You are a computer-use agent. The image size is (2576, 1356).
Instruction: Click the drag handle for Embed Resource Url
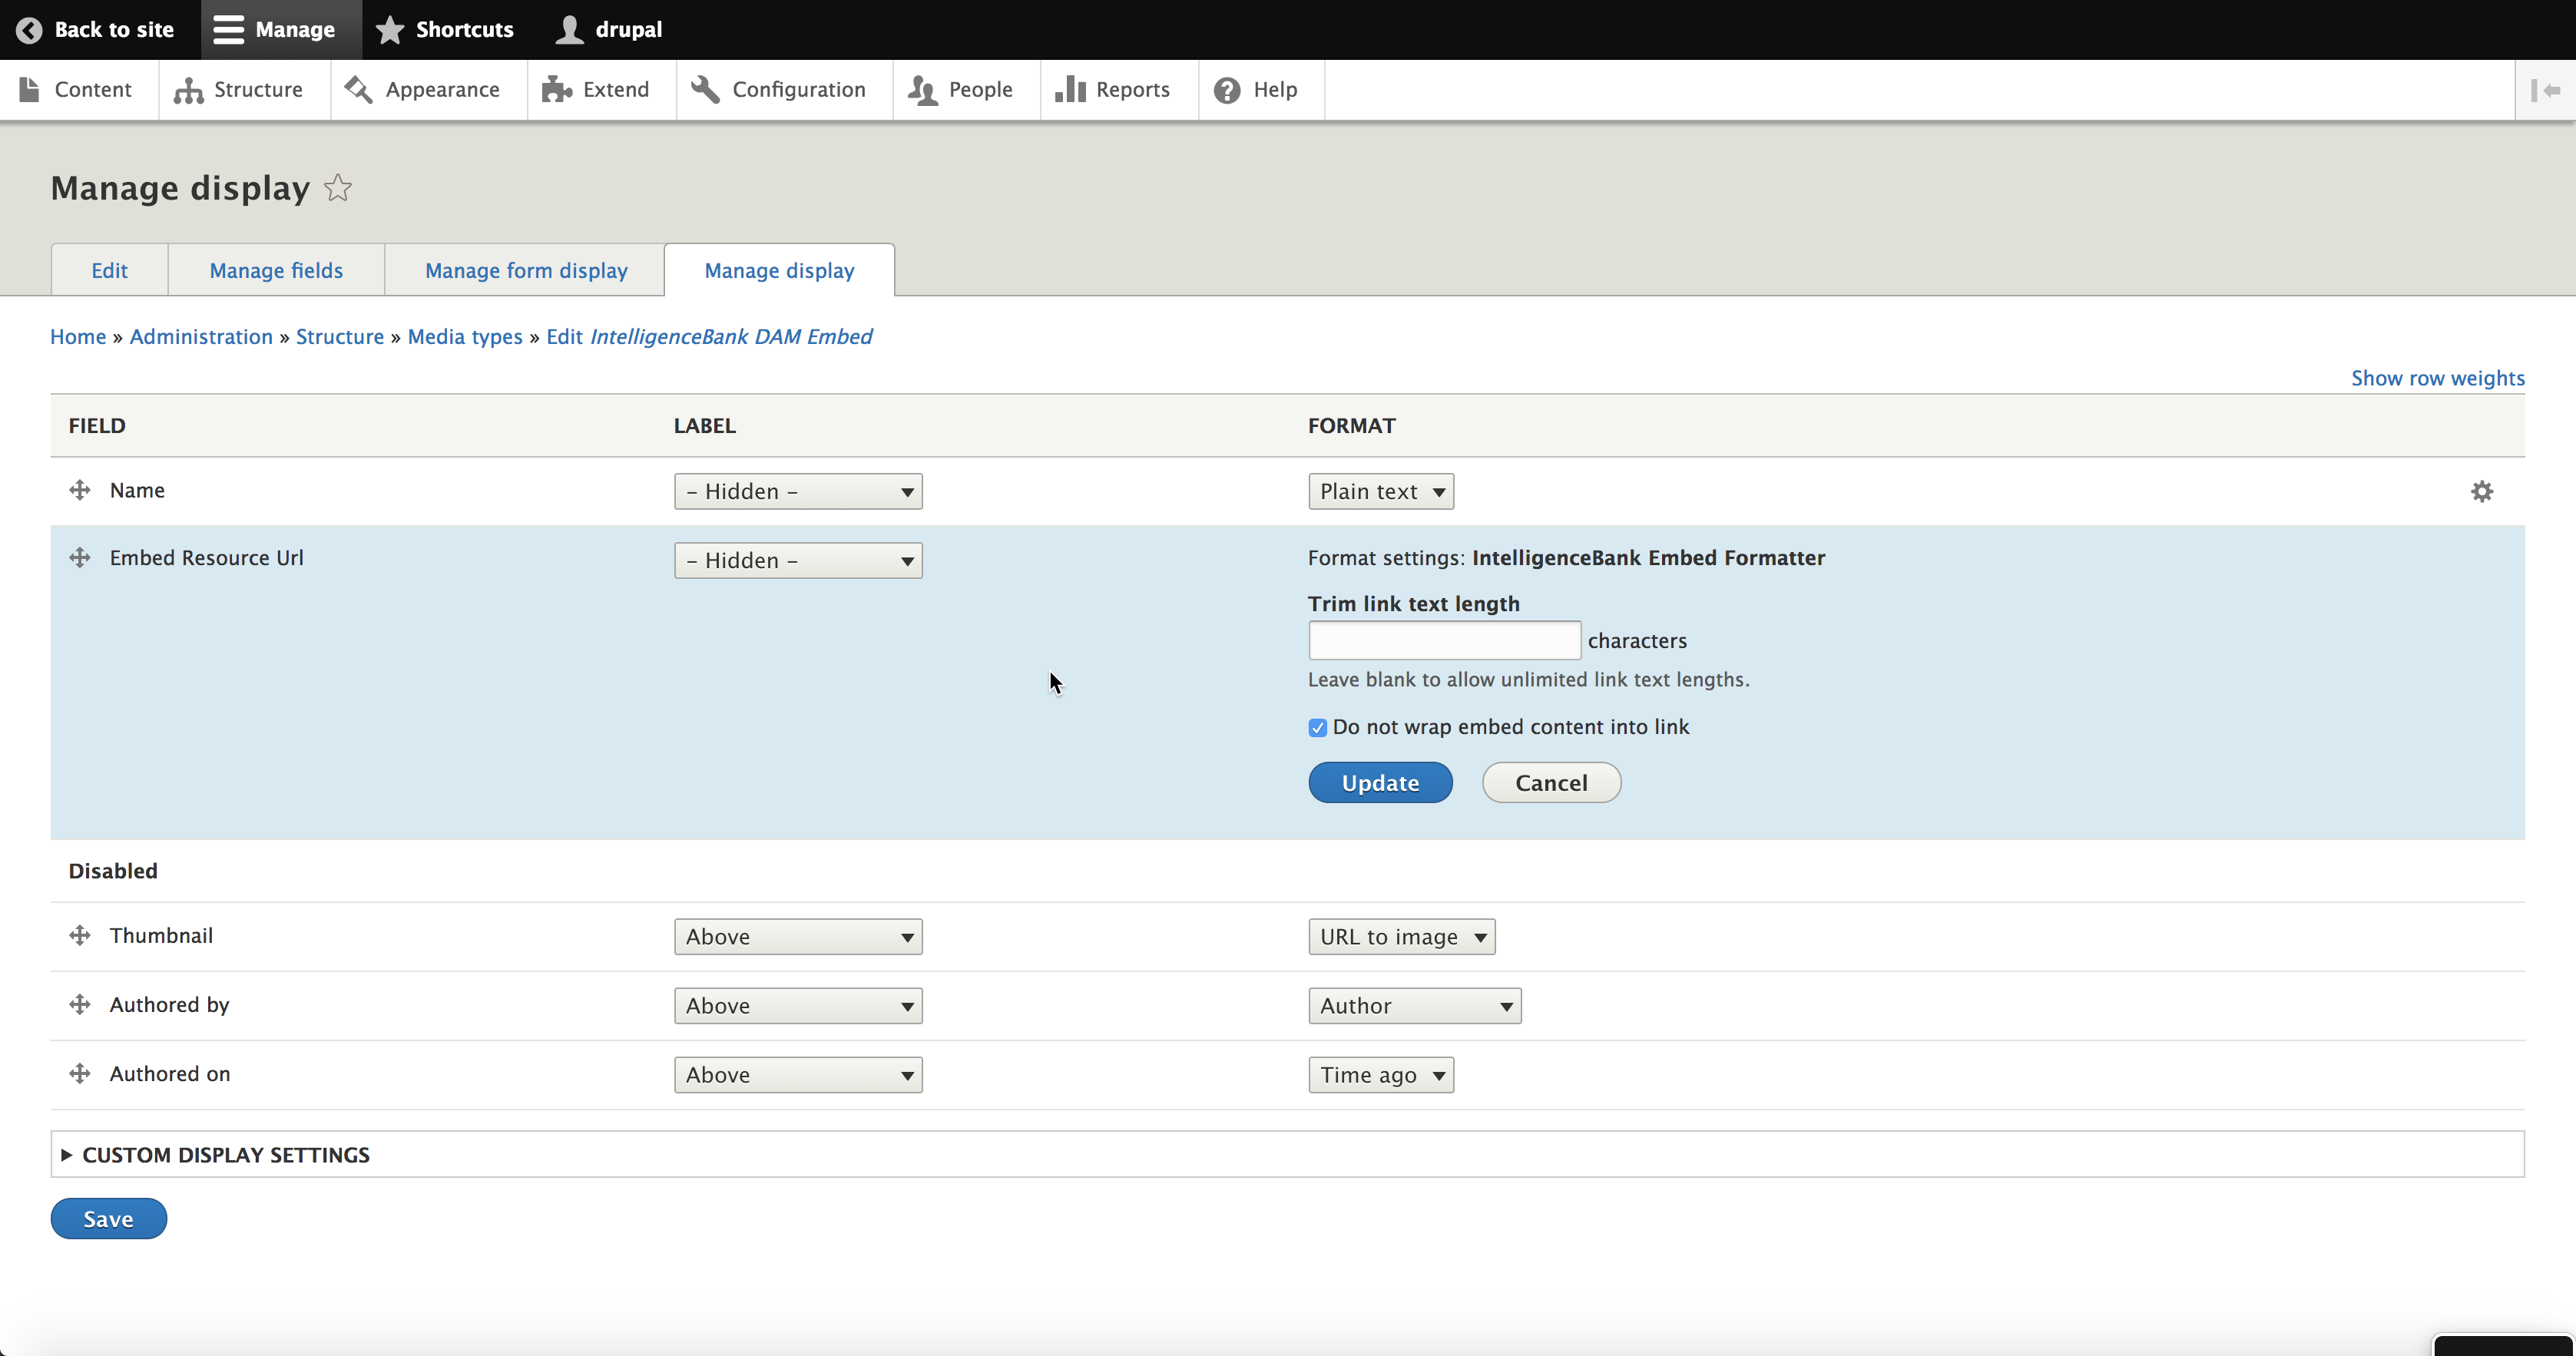click(x=80, y=558)
